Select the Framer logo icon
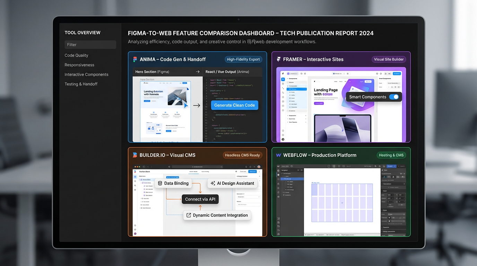Screen dimensions: 477x266 [278, 59]
